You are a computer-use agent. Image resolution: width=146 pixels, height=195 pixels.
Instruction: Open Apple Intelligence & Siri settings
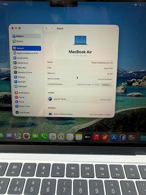tap(26, 53)
